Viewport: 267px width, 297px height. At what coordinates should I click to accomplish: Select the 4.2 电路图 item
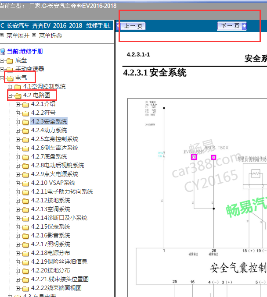(x=36, y=95)
